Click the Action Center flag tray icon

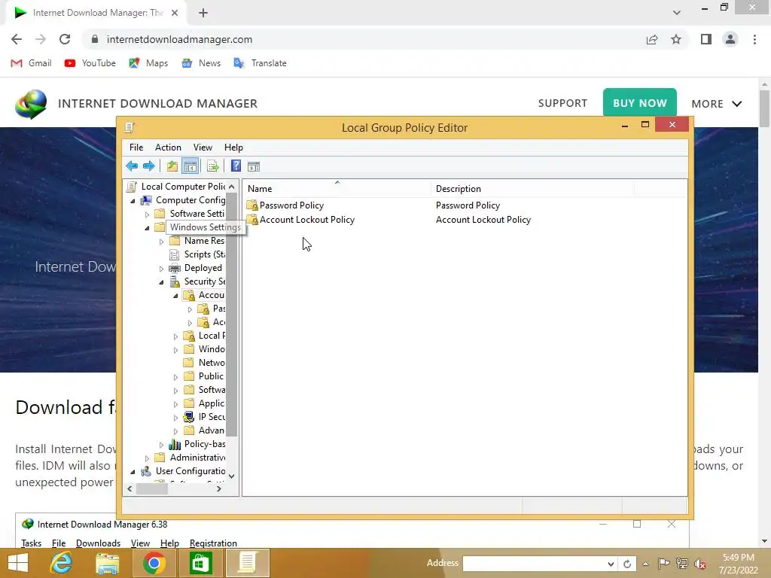point(663,564)
